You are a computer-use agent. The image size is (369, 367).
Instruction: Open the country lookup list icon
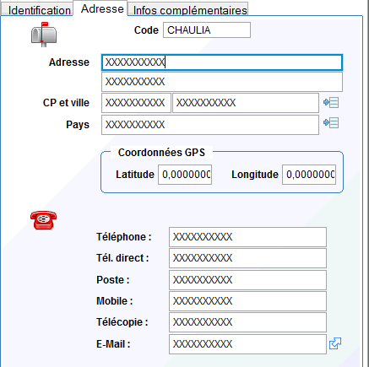click(331, 123)
